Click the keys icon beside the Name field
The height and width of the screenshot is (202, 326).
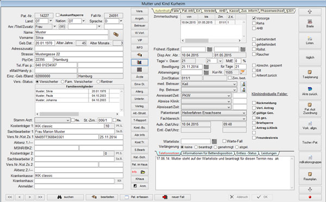116,35
